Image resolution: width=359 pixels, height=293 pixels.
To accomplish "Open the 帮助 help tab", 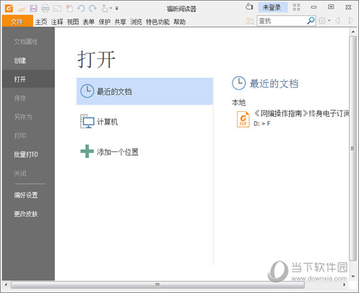I will click(x=179, y=22).
